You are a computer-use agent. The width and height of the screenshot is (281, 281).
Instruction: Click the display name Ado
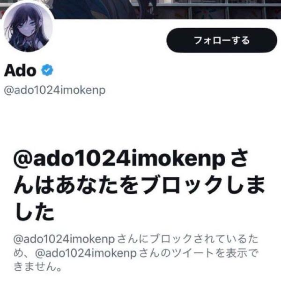point(20,70)
